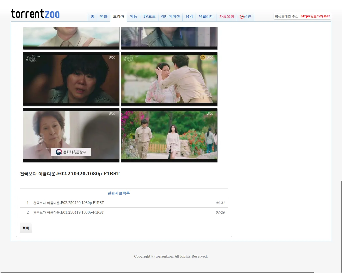This screenshot has width=342, height=273.
Task: Open the 애니메이션 category
Action: [170, 17]
